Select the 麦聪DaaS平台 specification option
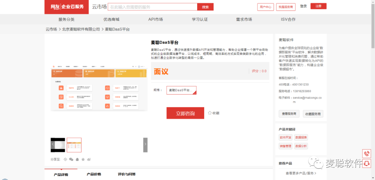The image size is (375, 180). (182, 90)
